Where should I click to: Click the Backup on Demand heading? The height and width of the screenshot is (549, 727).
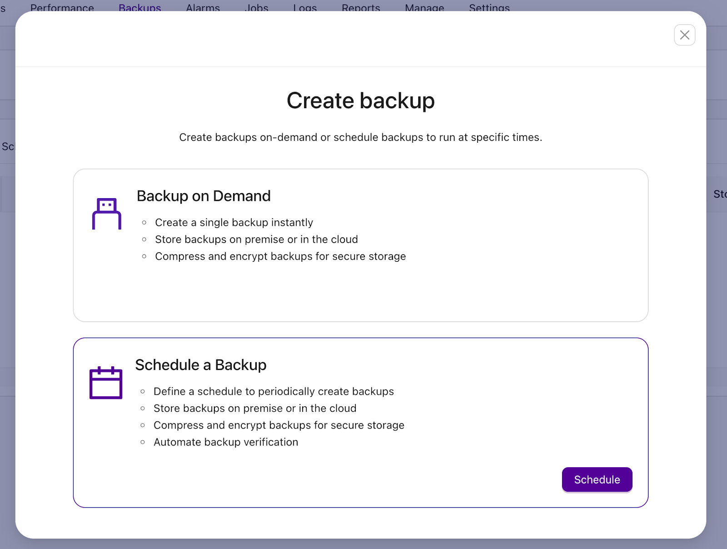[x=203, y=196]
